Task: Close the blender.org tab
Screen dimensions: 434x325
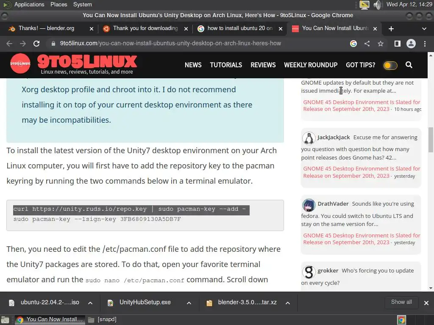Action: 92,29
